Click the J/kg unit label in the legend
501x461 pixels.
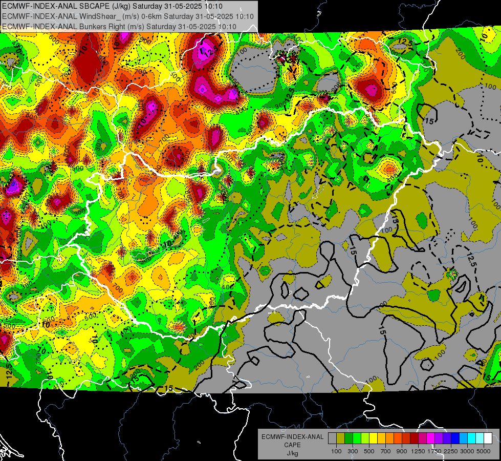pos(292,453)
